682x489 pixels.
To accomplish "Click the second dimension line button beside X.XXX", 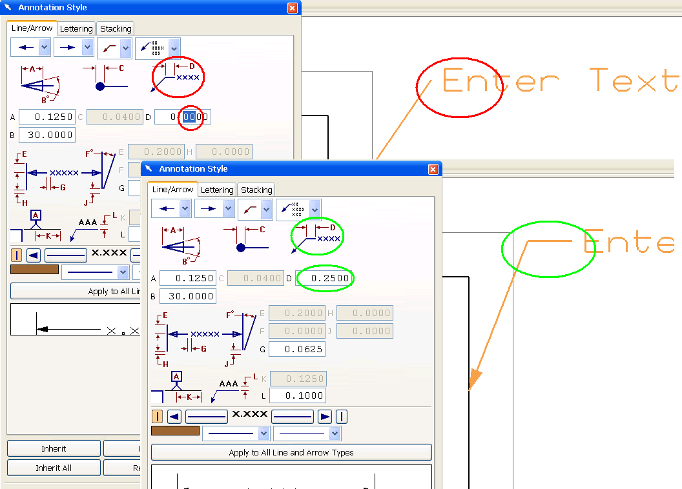I will pyautogui.click(x=293, y=417).
